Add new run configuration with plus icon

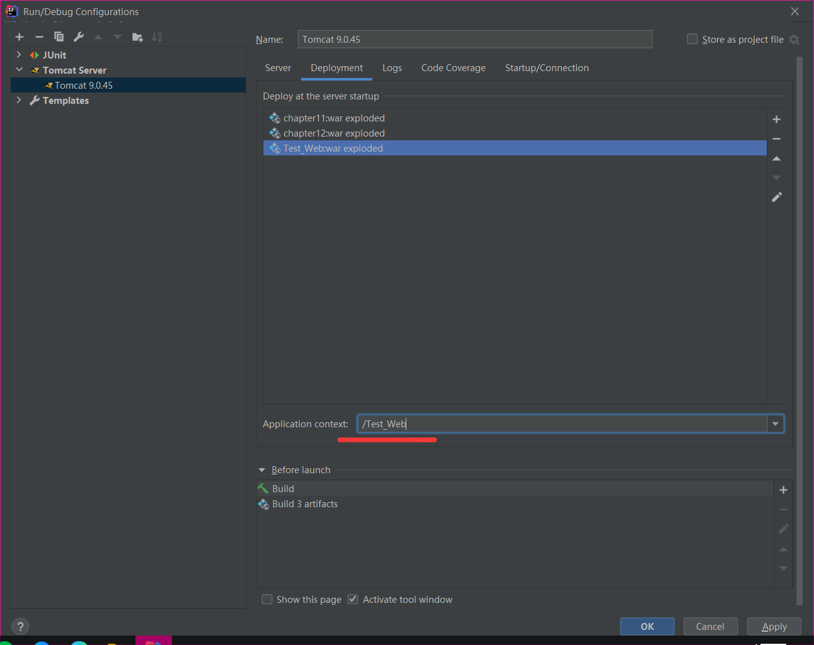tap(20, 37)
